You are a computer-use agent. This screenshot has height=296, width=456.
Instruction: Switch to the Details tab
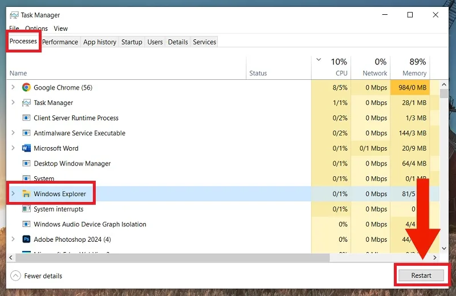(x=178, y=42)
